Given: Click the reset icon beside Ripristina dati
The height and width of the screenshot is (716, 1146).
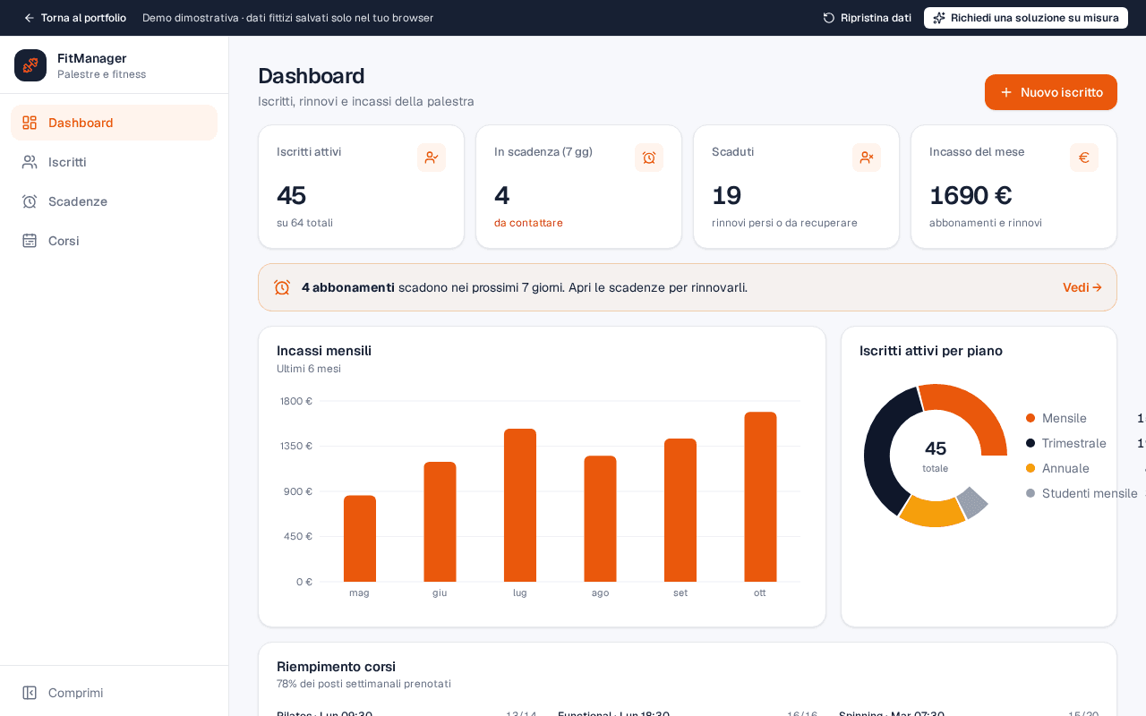Looking at the screenshot, I should [x=829, y=18].
